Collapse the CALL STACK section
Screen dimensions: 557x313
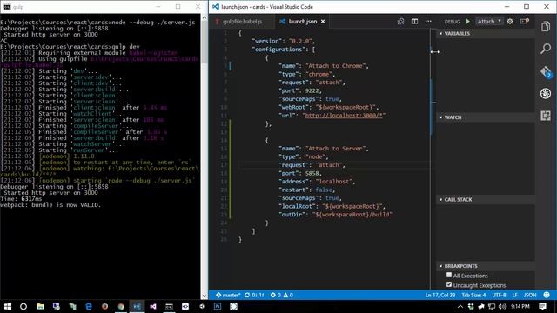click(x=441, y=199)
